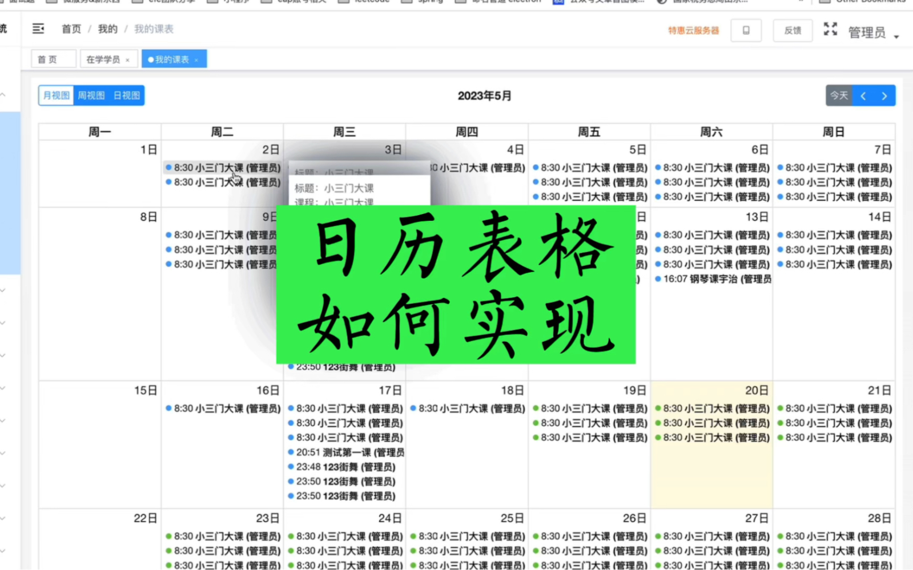Close the 我的课表 tab with its ×
The width and height of the screenshot is (913, 570).
pyautogui.click(x=196, y=60)
